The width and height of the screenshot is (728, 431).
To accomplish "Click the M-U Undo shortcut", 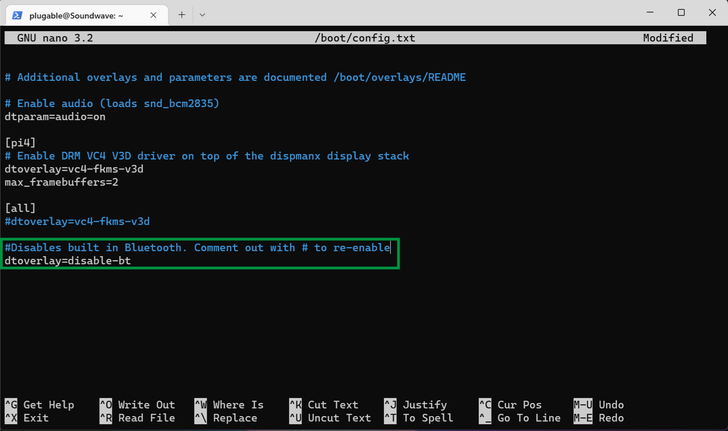I will (x=599, y=405).
